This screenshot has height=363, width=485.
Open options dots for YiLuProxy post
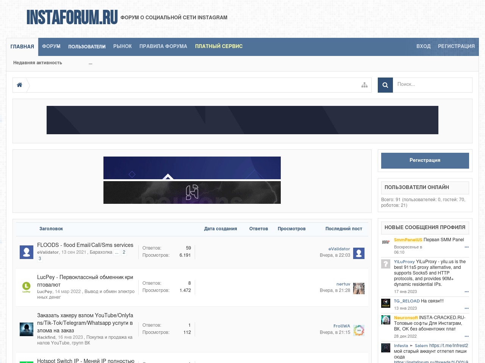click(466, 292)
